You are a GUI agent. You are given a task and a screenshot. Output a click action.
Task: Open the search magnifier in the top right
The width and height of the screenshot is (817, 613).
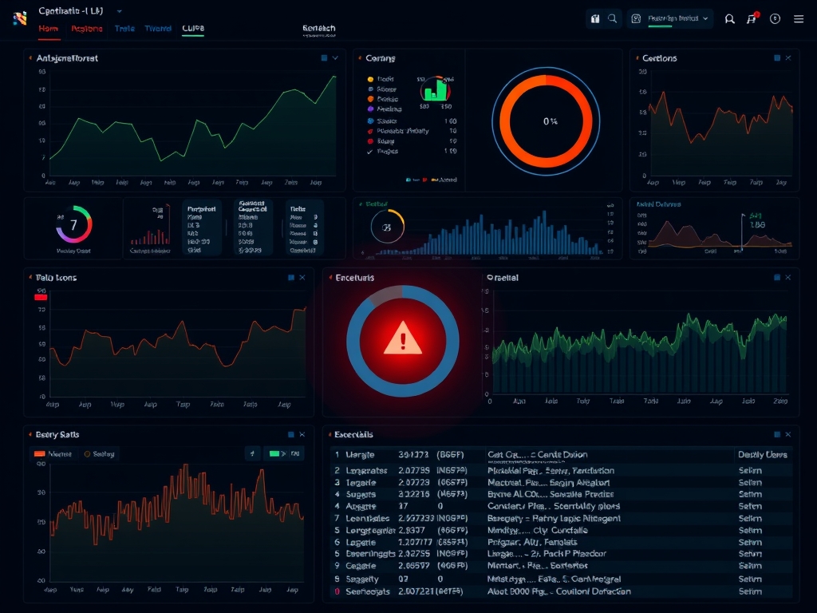tap(729, 19)
